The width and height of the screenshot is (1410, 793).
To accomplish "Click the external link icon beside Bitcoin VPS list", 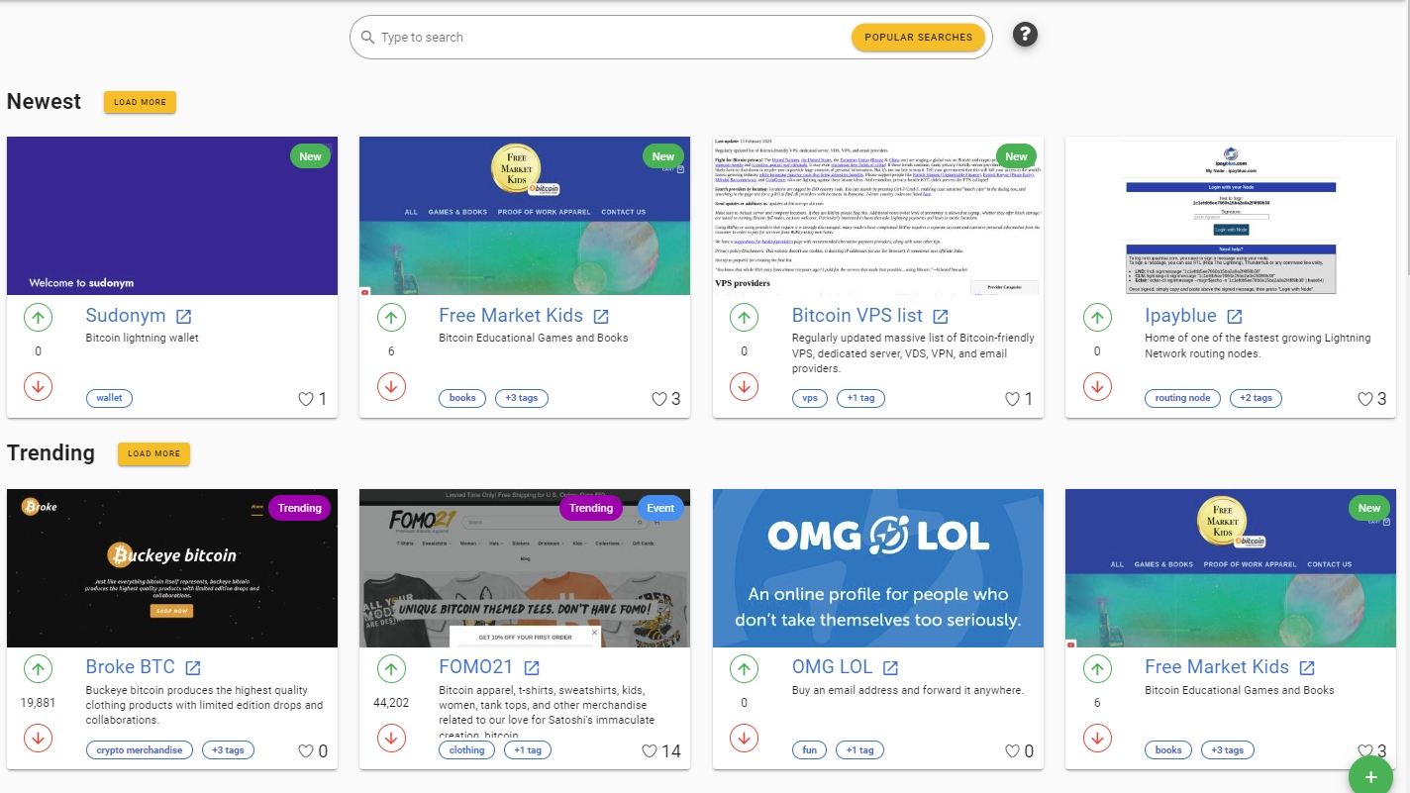I will pyautogui.click(x=941, y=317).
